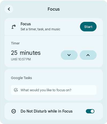
Task: Decrease timer with the down chevron
Action: [x=69, y=55]
